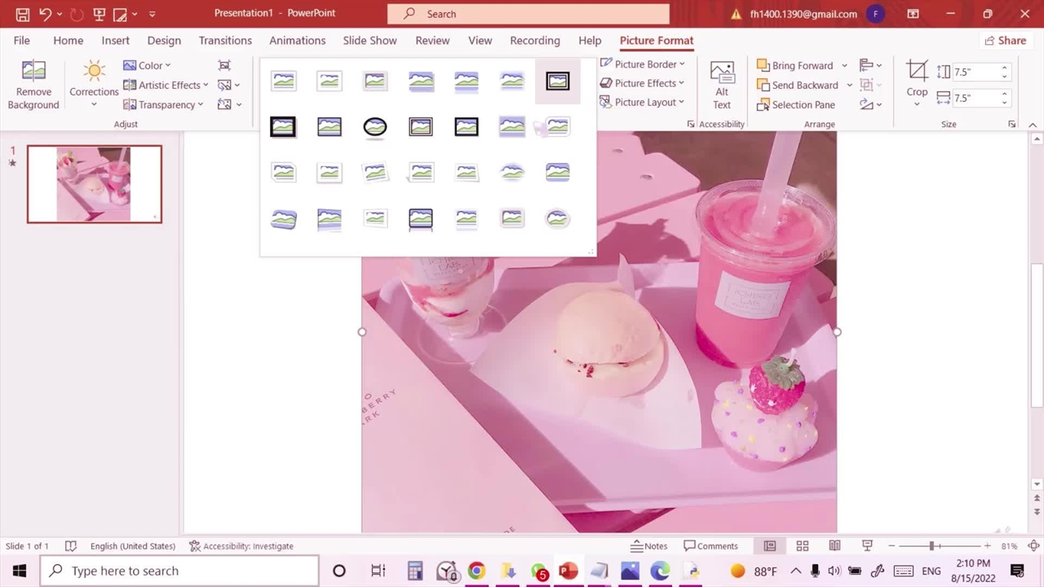This screenshot has height=587, width=1044.
Task: Switch to the Slide Show tab
Action: click(x=369, y=41)
